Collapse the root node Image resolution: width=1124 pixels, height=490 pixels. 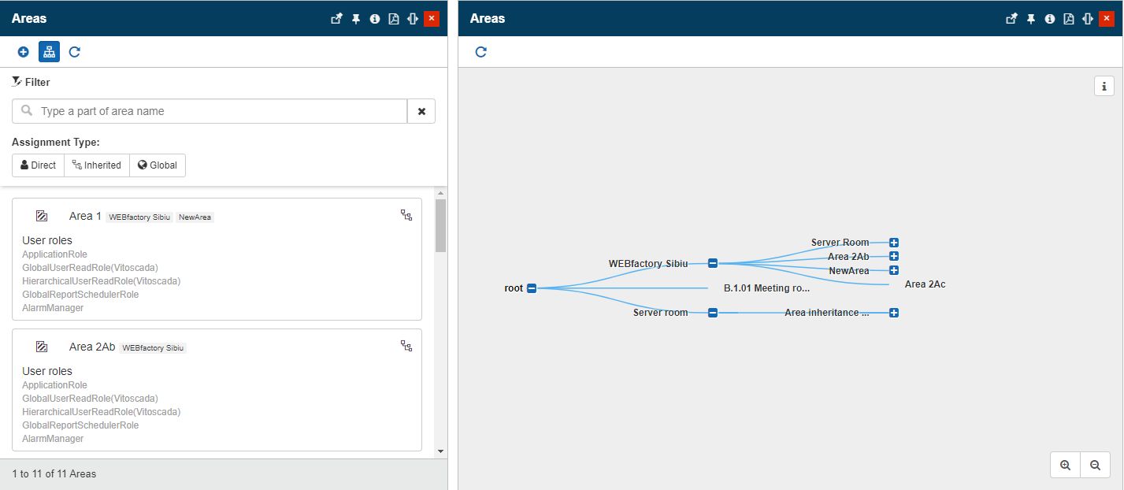(x=532, y=288)
